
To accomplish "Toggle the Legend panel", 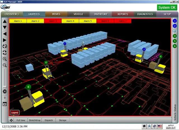I will coord(15,112).
